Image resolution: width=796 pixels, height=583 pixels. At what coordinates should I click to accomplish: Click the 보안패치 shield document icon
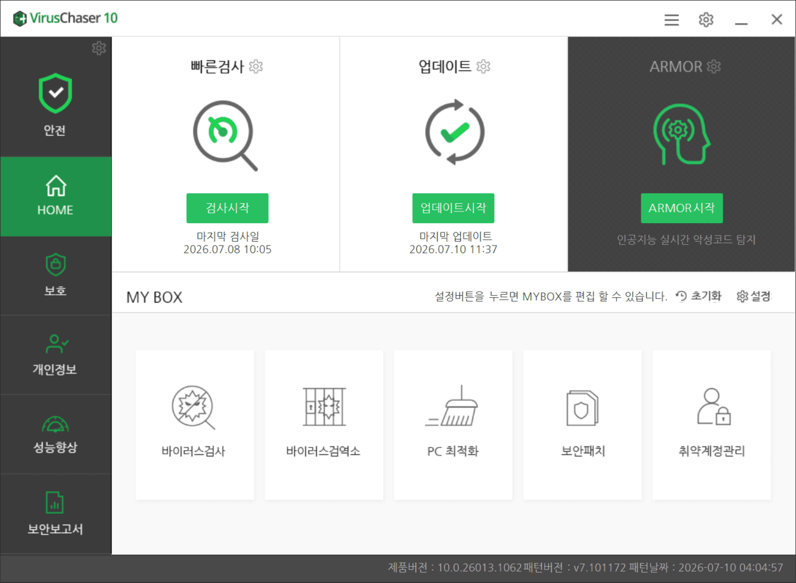pos(582,408)
